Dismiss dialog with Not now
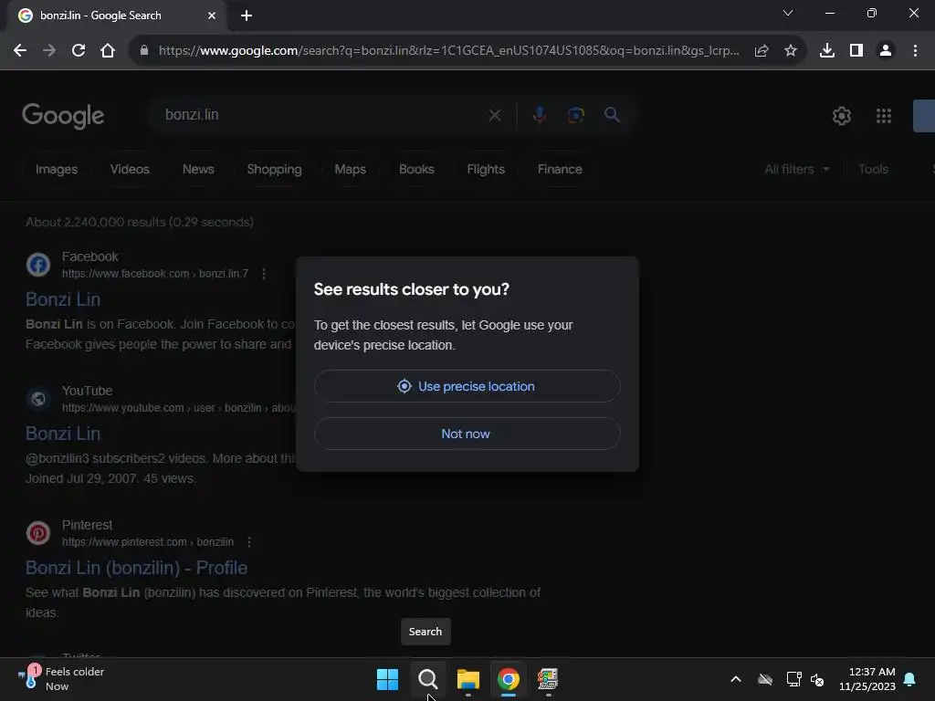 467,434
